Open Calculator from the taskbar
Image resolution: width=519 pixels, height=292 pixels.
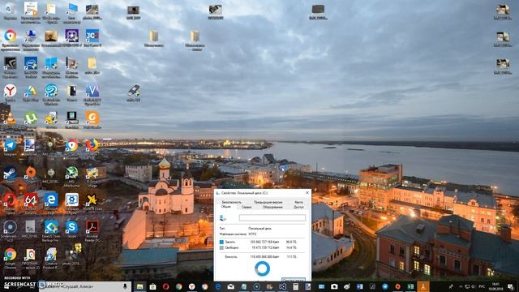pyautogui.click(x=295, y=286)
